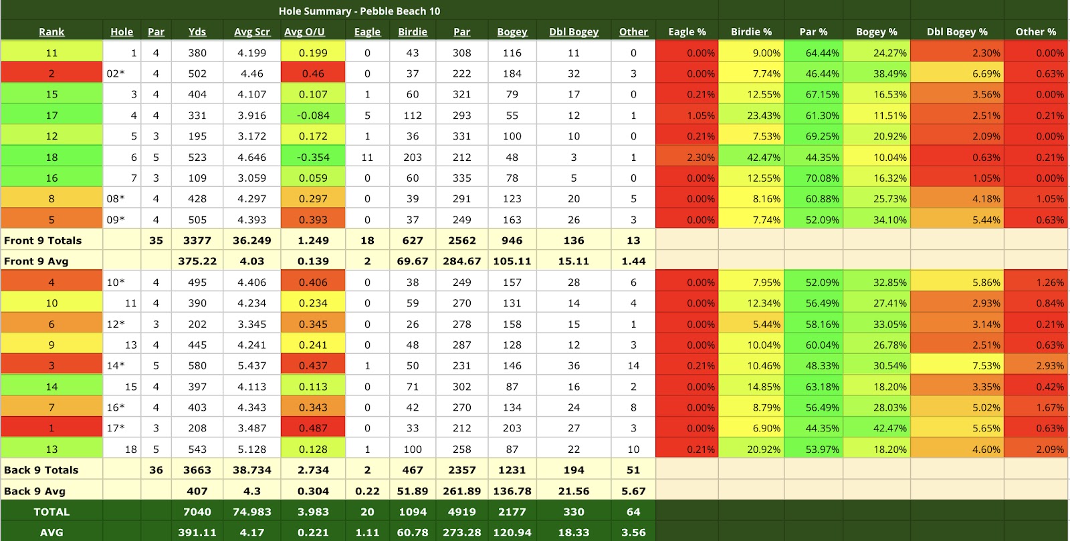This screenshot has width=1070, height=541.
Task: Click the Avg O/U cell '0.297'
Action: click(x=313, y=198)
